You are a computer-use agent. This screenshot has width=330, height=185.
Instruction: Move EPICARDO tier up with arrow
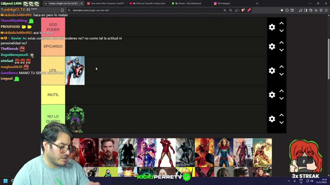(x=282, y=43)
